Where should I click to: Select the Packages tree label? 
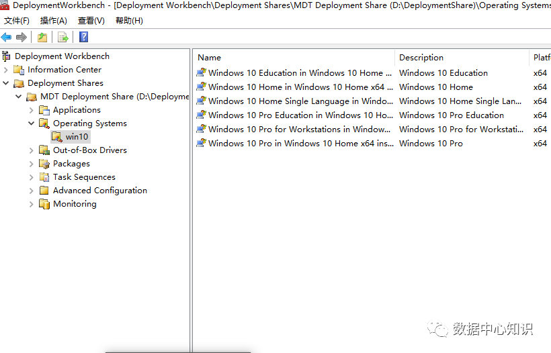tap(71, 164)
